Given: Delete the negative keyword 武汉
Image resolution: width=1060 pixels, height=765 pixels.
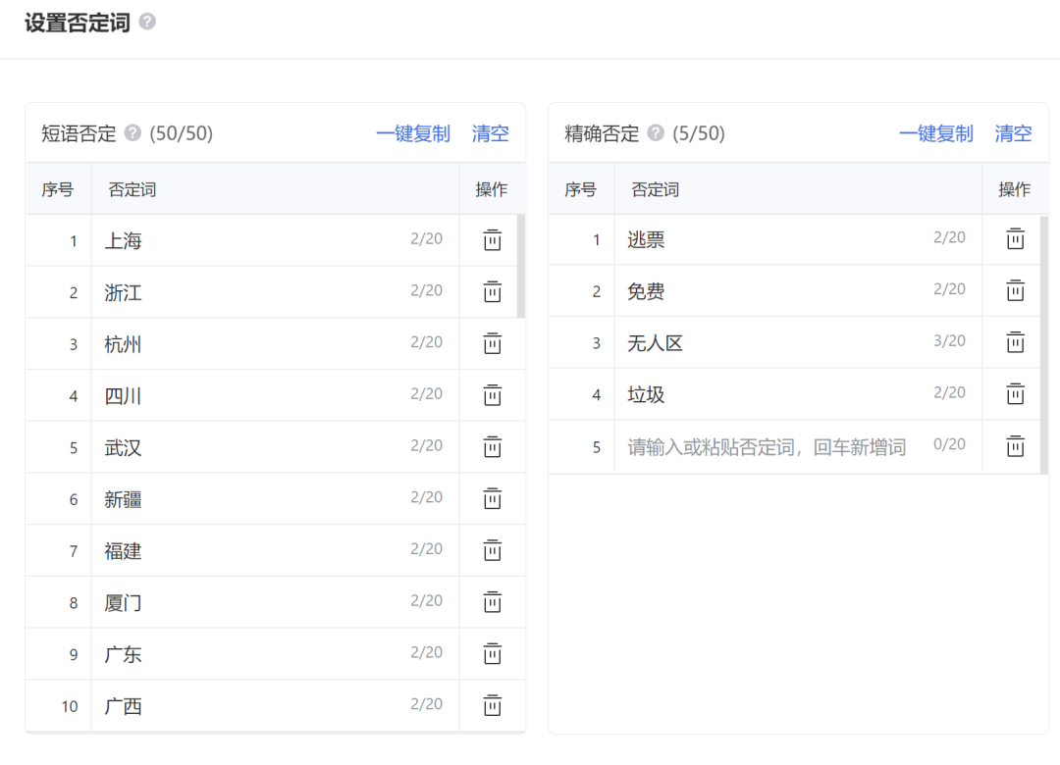Looking at the screenshot, I should pyautogui.click(x=493, y=447).
